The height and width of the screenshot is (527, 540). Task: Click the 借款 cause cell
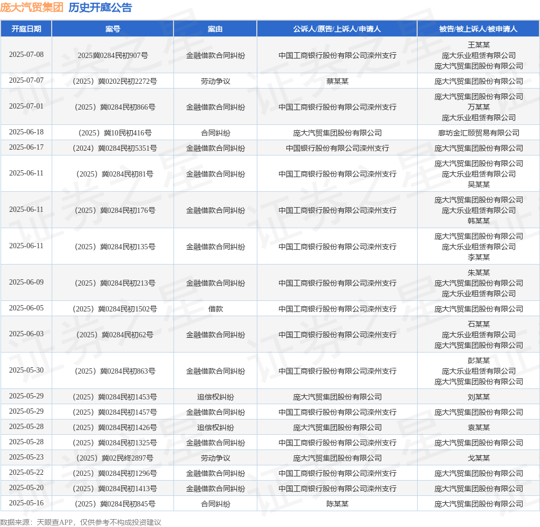[215, 309]
